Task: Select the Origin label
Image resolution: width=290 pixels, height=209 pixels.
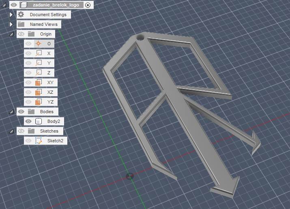Action: pos(46,34)
